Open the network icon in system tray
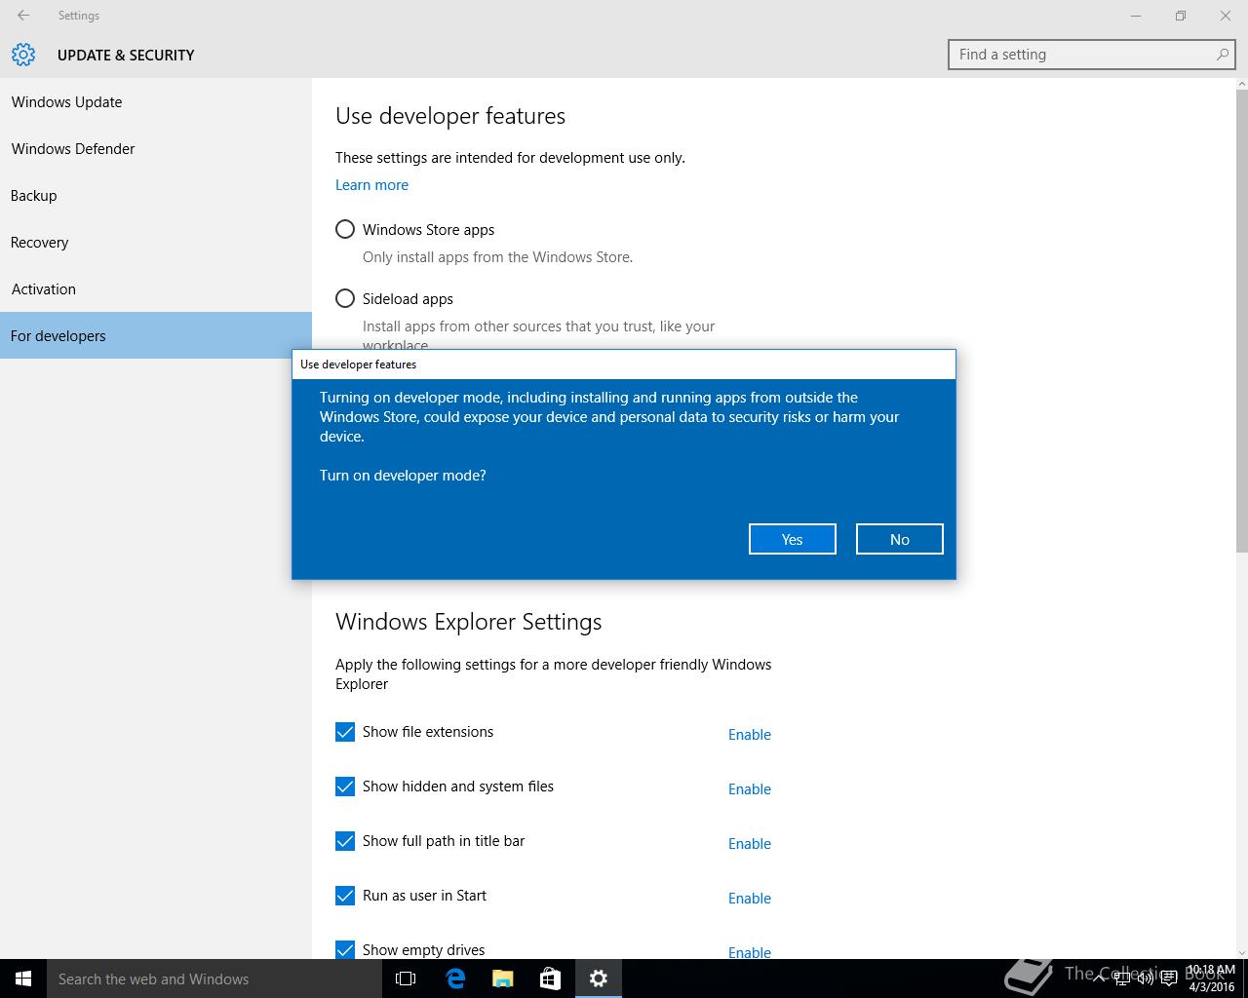 (1122, 979)
